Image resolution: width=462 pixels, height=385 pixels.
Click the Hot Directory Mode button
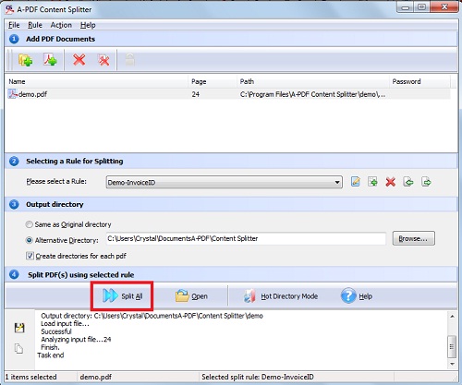click(281, 296)
